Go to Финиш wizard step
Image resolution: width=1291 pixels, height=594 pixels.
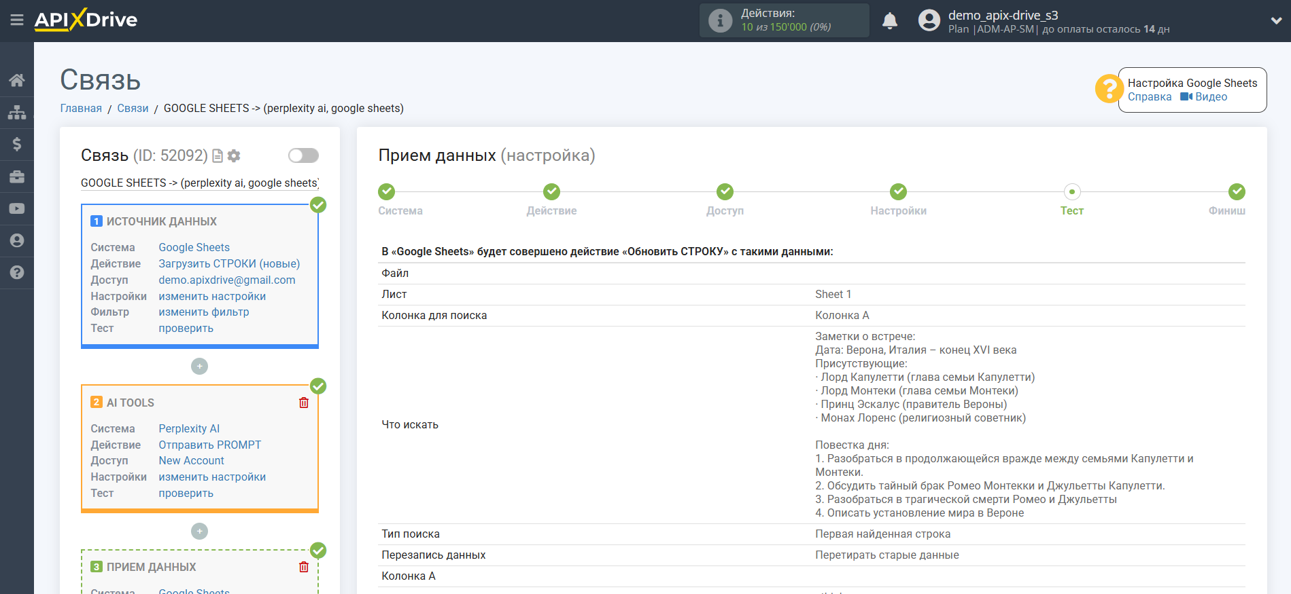(1237, 192)
